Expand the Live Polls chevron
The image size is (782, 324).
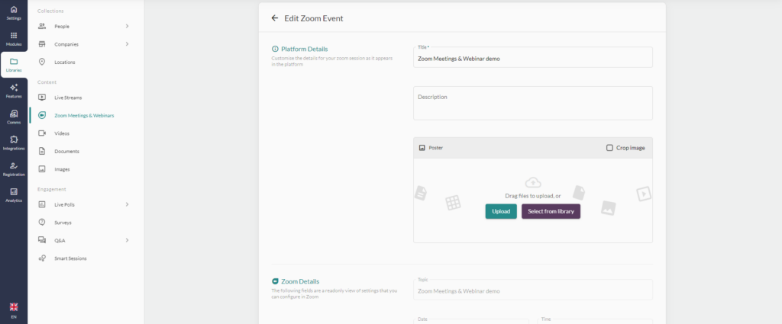pos(127,204)
